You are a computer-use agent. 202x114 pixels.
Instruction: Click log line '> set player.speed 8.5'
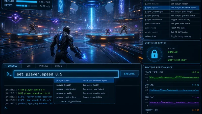[x=24, y=90]
